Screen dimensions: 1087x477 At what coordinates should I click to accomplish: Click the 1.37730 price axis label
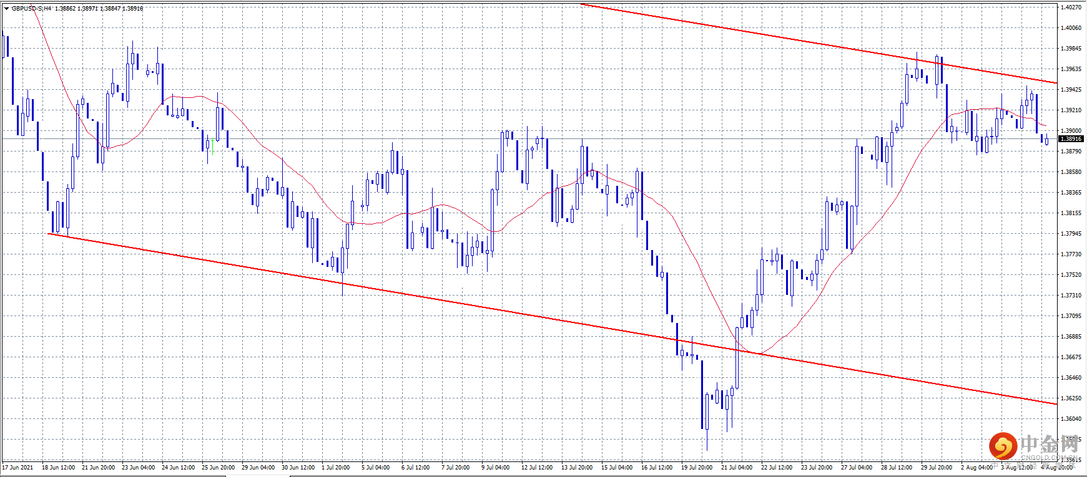pos(1071,254)
